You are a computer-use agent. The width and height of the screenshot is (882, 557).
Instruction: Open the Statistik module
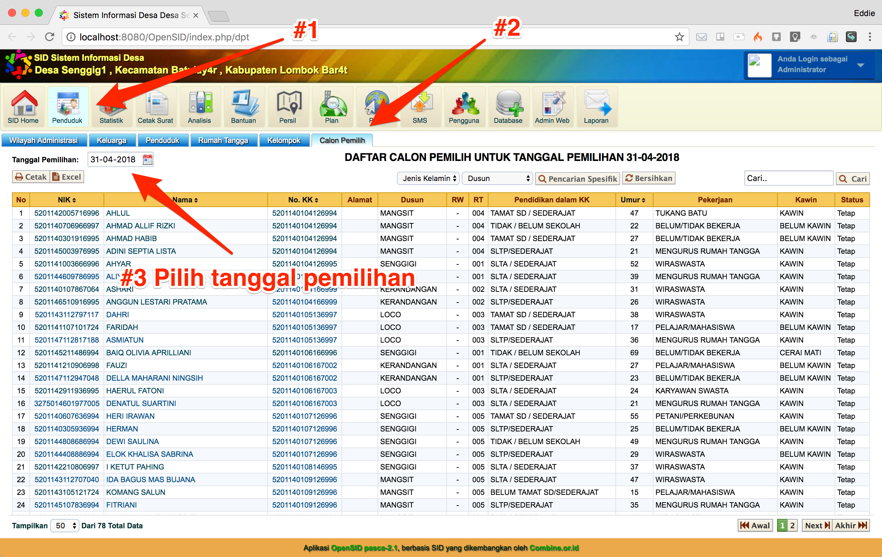tap(111, 107)
